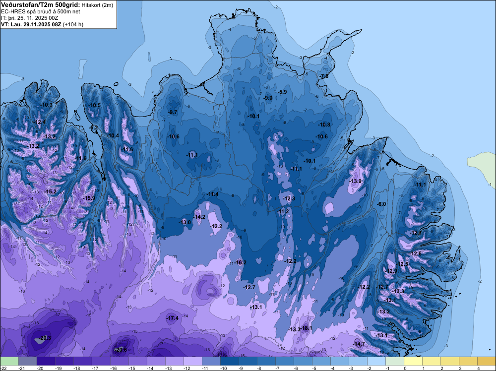
Task: Click the 0 pale yellow legend swatch
Action: [413, 361]
